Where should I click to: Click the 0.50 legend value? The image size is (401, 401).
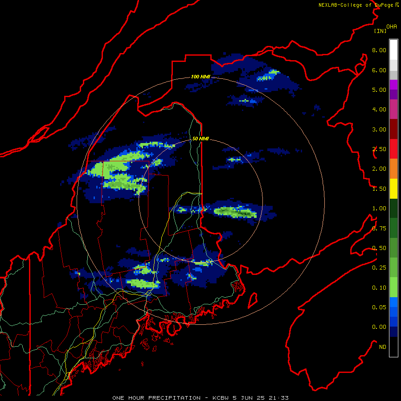point(379,248)
